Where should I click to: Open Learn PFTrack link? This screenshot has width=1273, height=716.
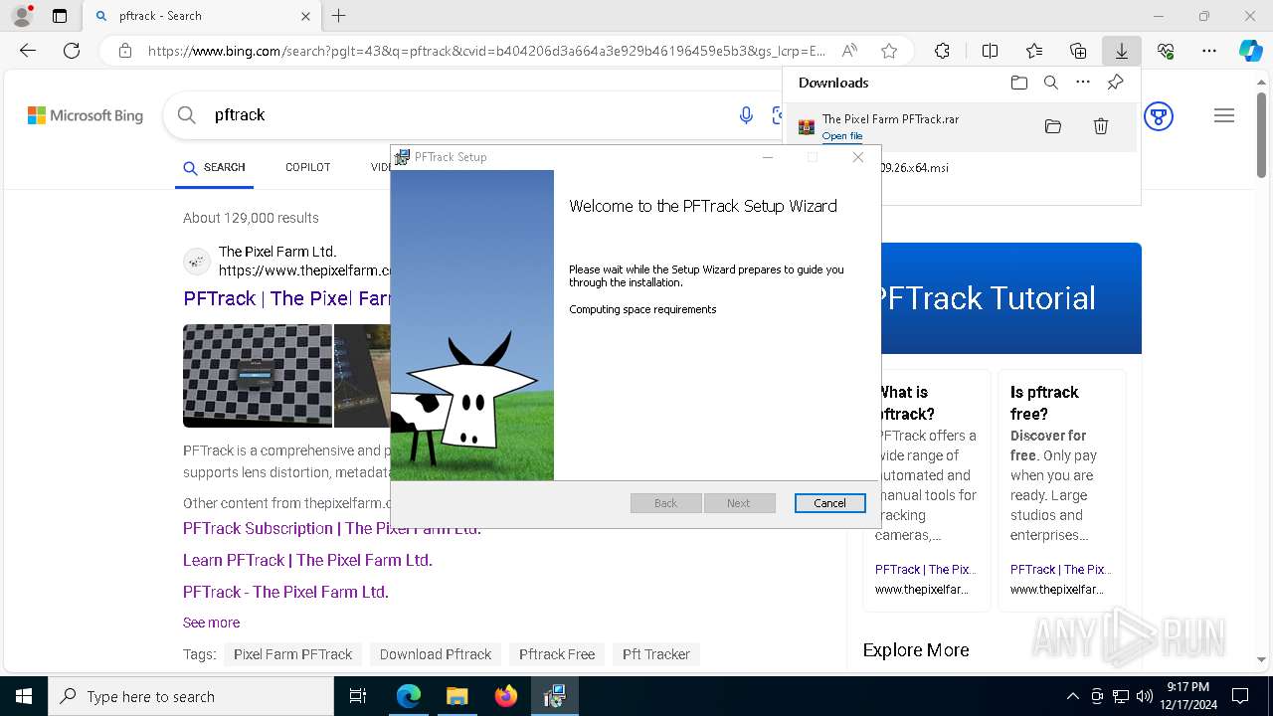[307, 560]
